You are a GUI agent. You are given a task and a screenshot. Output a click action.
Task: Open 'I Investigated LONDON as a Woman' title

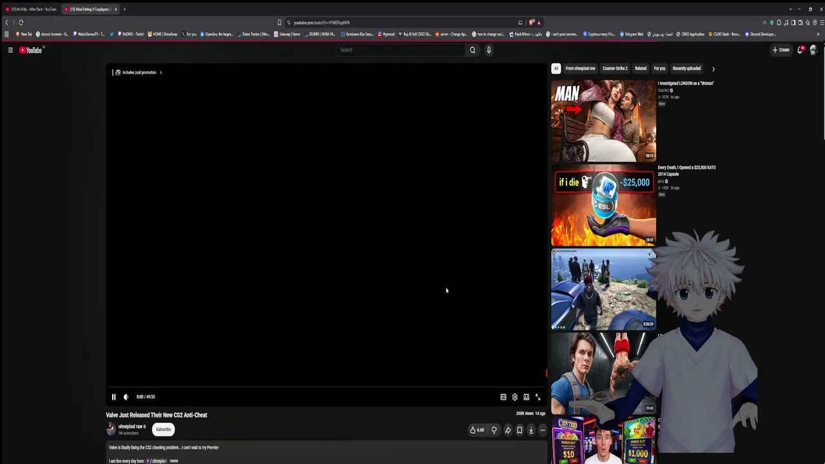[686, 83]
